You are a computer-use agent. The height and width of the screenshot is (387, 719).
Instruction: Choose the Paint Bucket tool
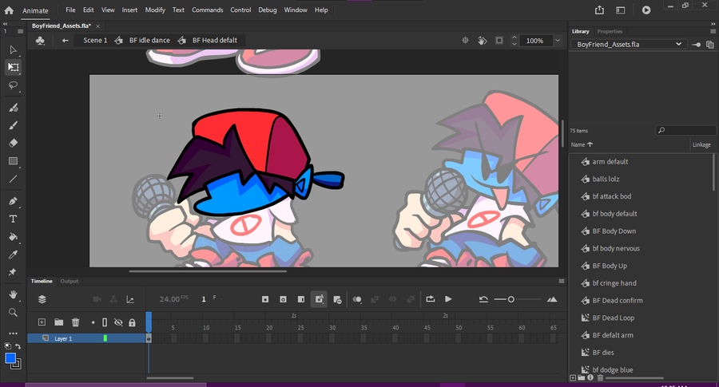[x=13, y=237]
